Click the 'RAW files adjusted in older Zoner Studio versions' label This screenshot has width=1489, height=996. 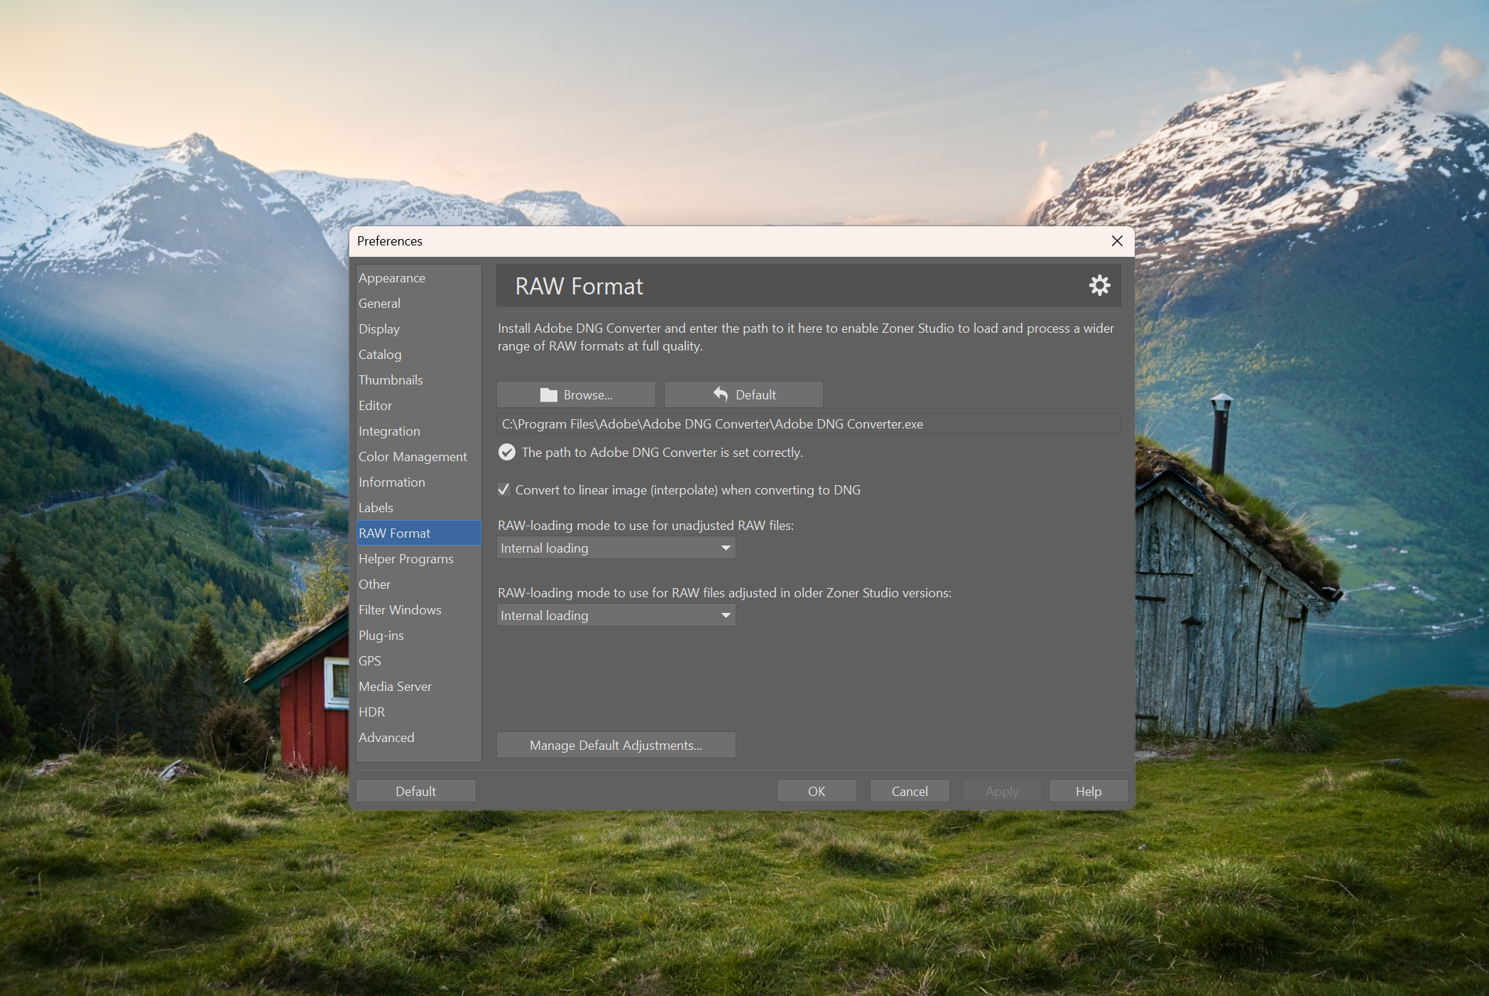point(724,593)
